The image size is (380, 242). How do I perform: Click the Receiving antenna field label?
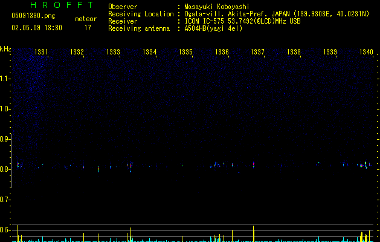click(x=139, y=28)
